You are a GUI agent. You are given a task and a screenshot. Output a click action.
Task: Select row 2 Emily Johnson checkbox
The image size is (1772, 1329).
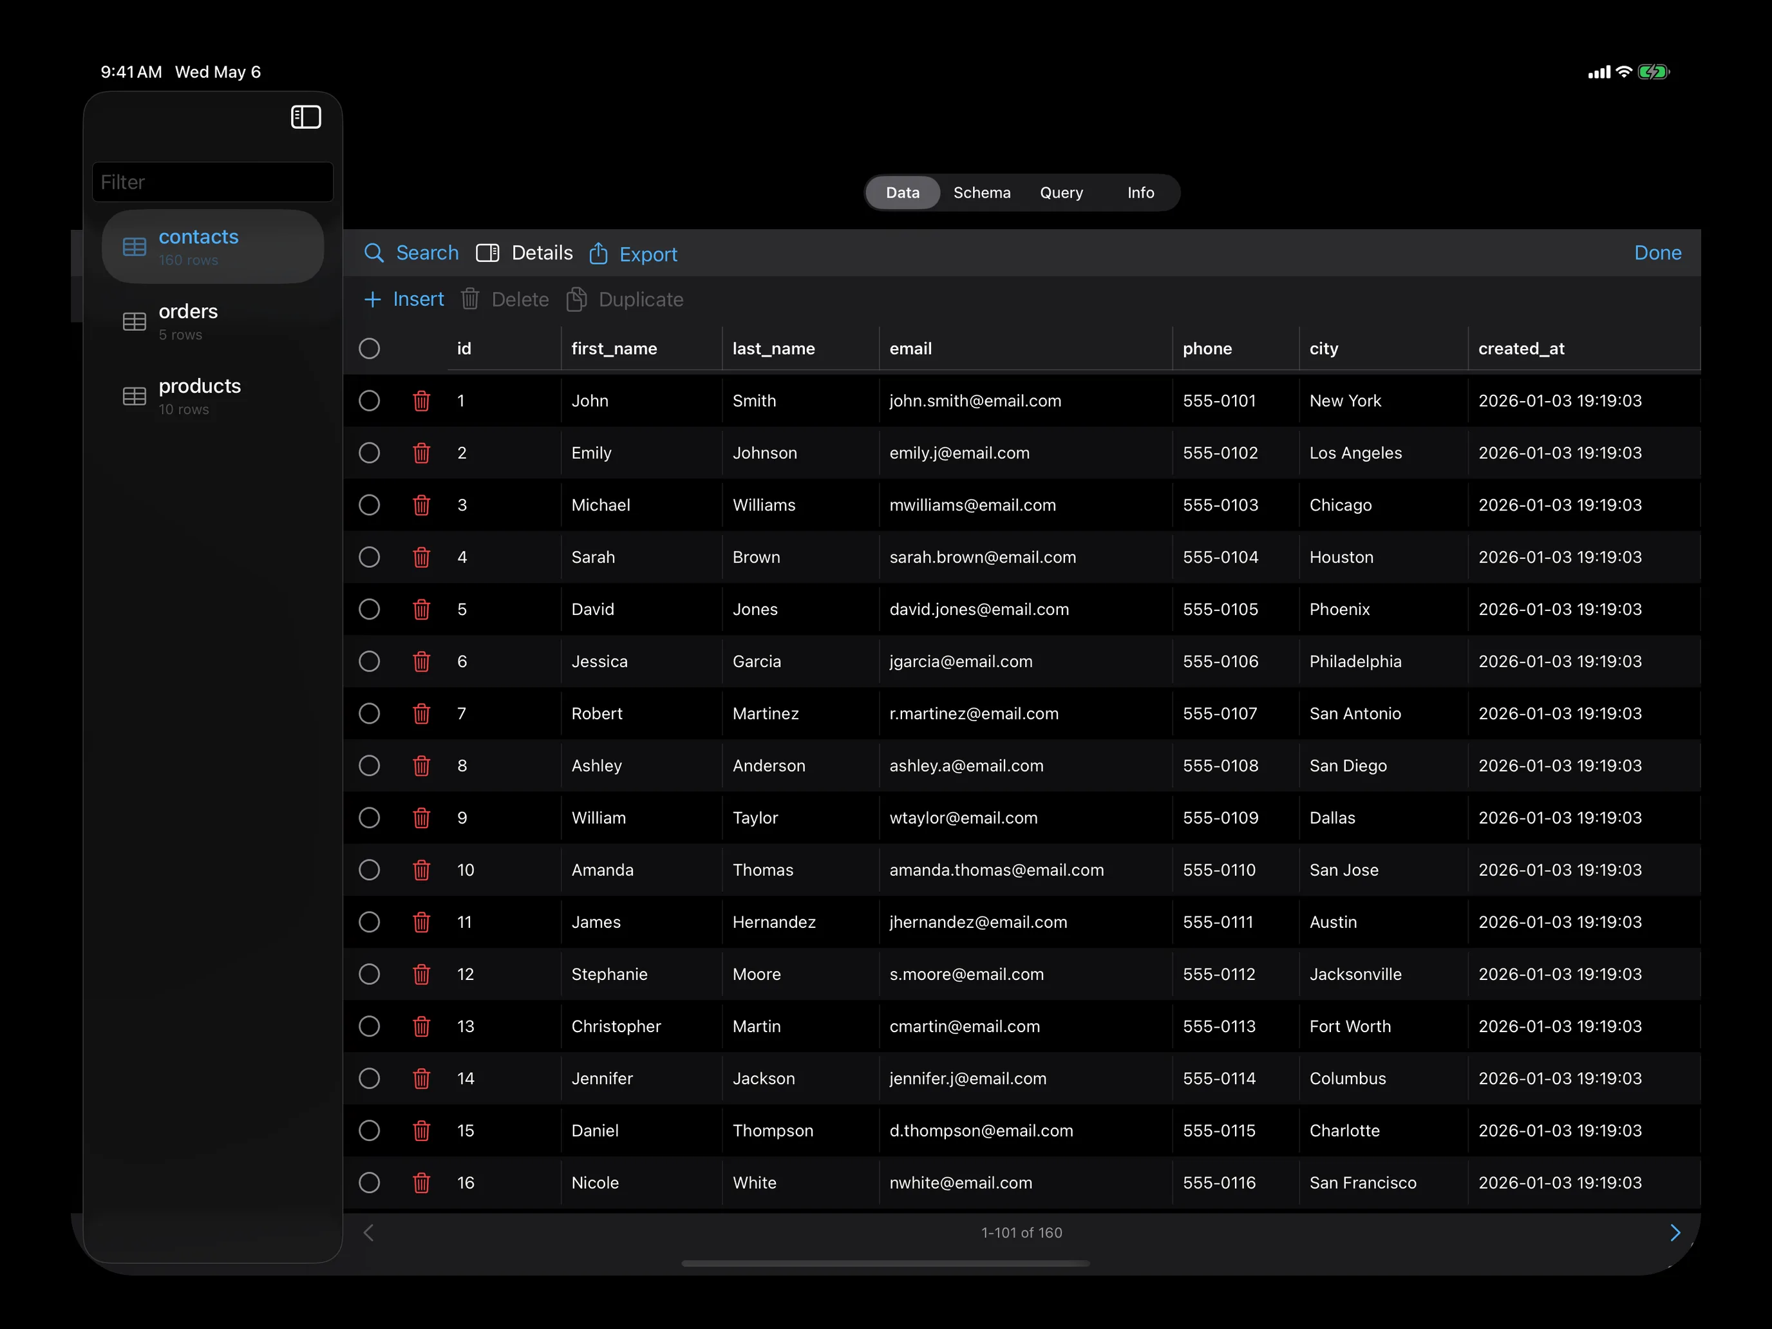click(370, 453)
